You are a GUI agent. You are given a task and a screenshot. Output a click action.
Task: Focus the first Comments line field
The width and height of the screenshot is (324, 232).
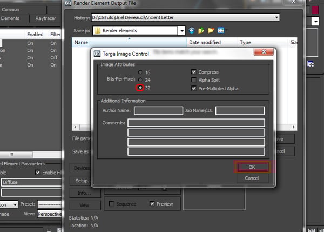point(197,123)
